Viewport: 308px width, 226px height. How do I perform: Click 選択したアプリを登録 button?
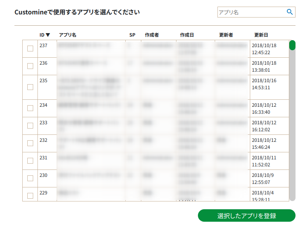247,215
